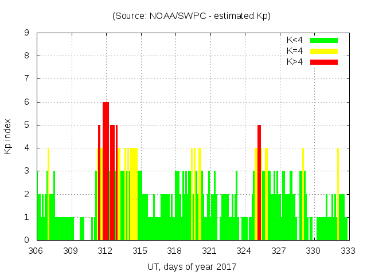Click the green K<4 legend swatch

tap(324, 40)
